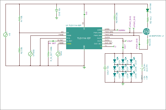
Task: Select the RD 18.2 resistor symbol
Action: click(x=147, y=20)
